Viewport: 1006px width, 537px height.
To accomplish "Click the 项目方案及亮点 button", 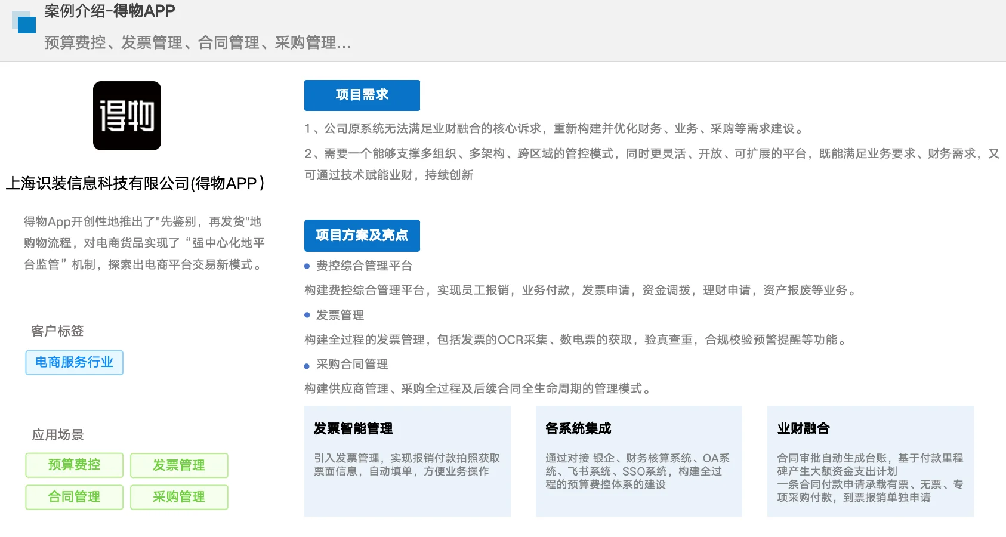I will (362, 236).
